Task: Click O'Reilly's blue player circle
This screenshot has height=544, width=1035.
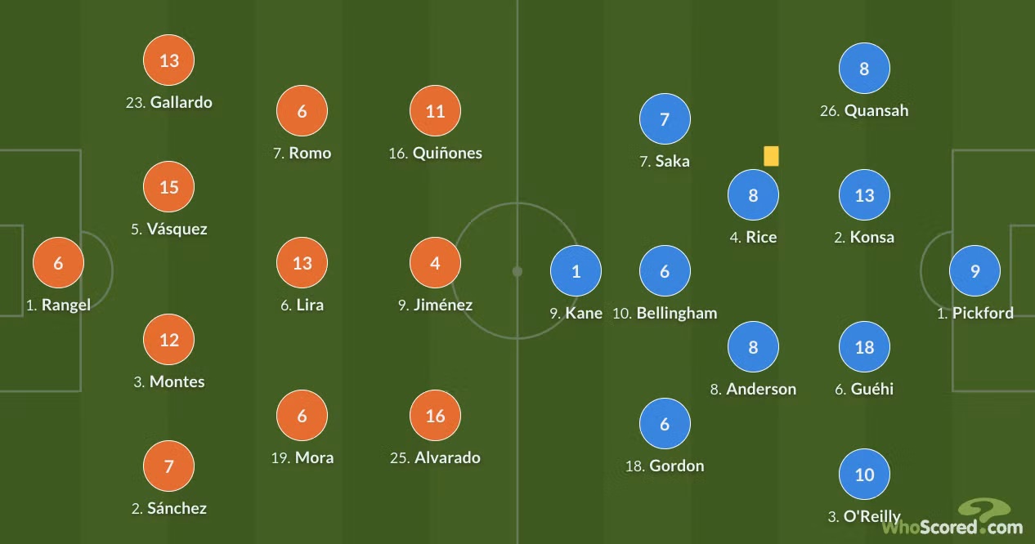Action: [864, 475]
